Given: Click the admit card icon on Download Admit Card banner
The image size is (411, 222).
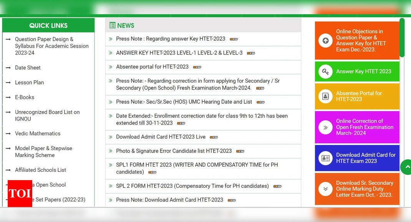Looking at the screenshot, I should coord(325,158).
